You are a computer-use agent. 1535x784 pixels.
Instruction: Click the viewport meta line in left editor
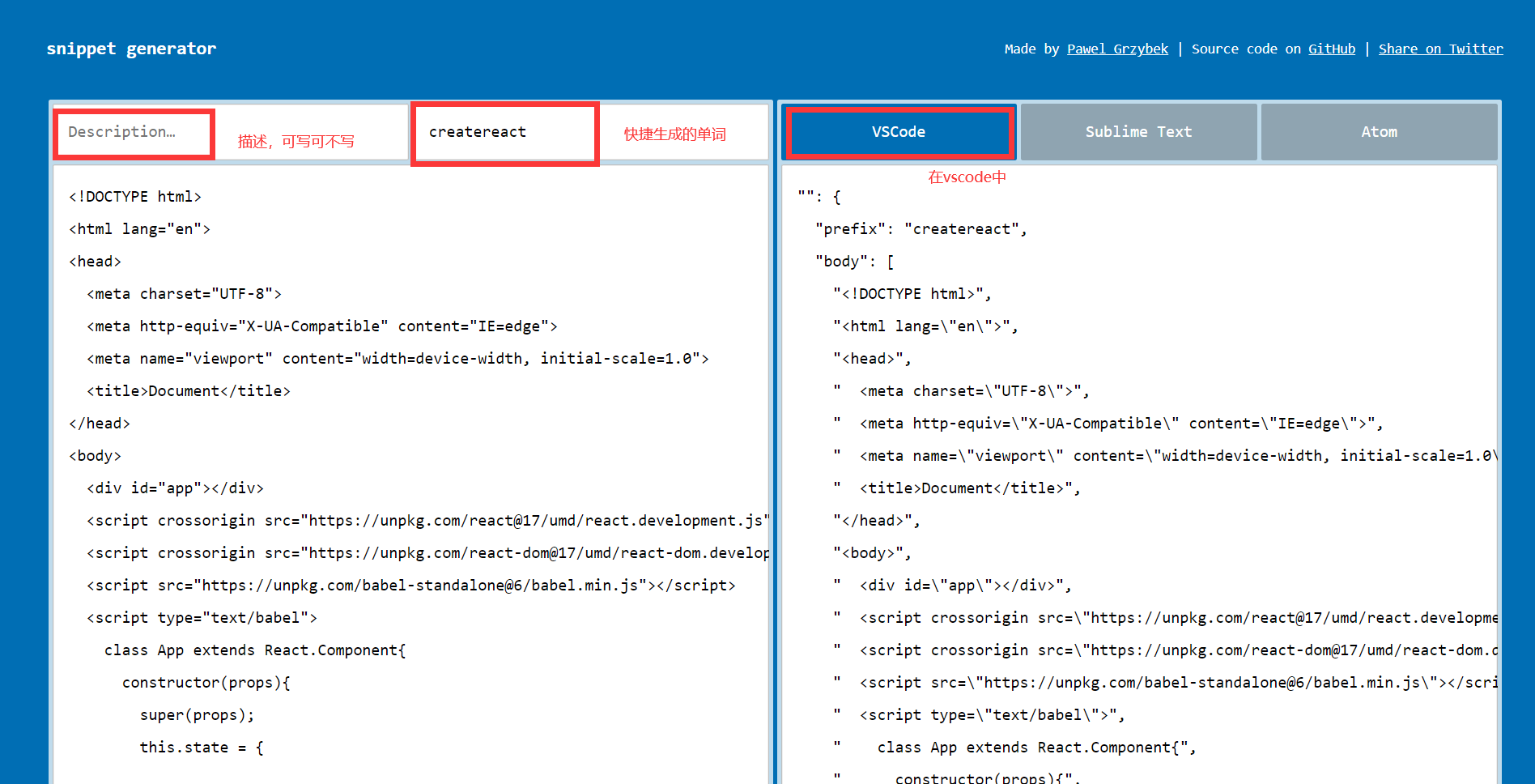pos(398,359)
